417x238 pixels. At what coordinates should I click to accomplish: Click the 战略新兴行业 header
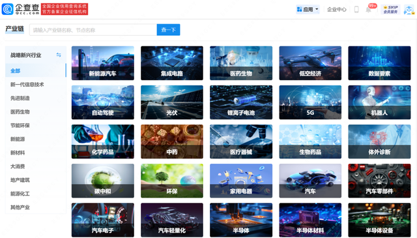[x=26, y=55]
